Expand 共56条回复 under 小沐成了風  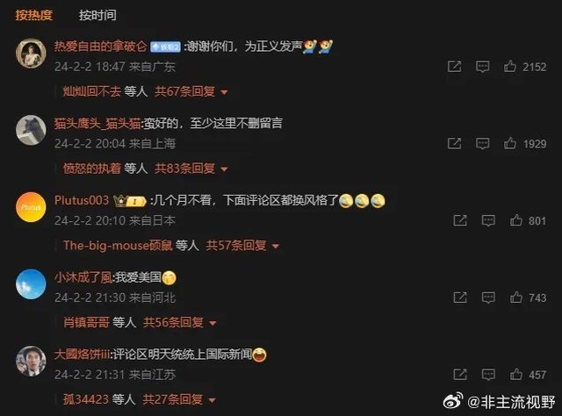(x=179, y=322)
